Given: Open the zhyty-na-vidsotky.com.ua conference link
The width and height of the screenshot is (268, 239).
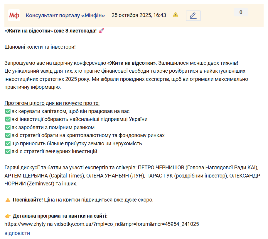Looking at the screenshot, I should click(x=102, y=224).
